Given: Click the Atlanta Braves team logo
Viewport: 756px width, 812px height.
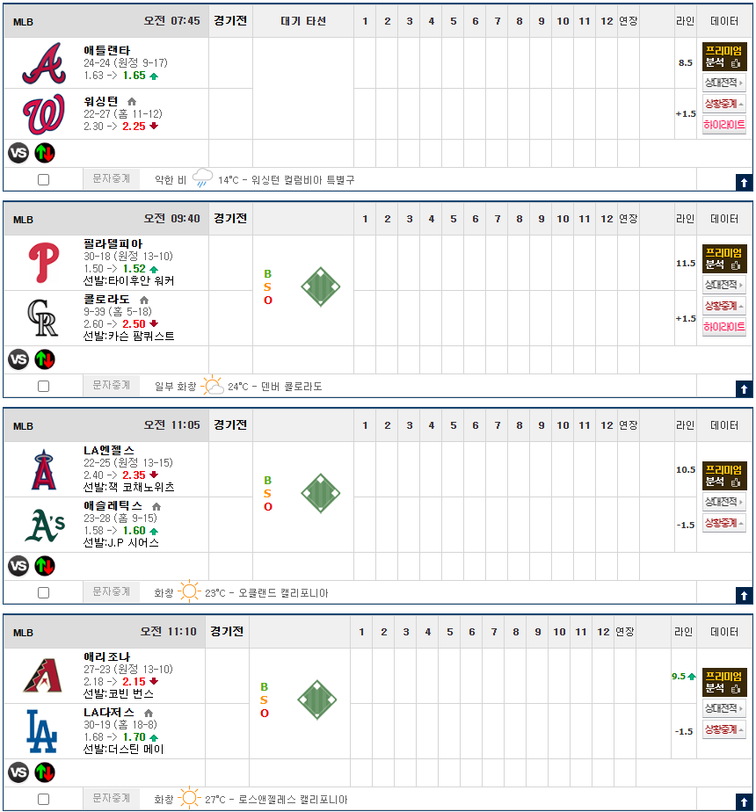Looking at the screenshot, I should pos(43,63).
